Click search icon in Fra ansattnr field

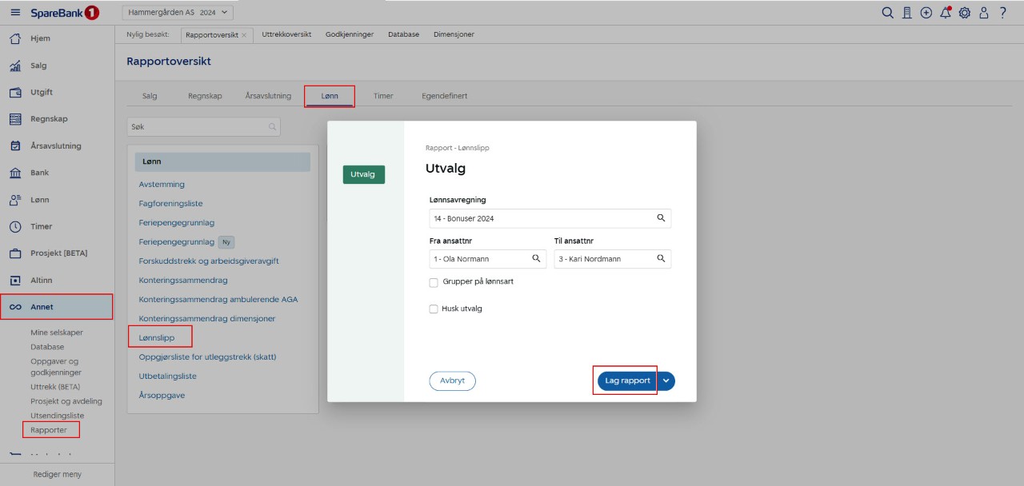(x=536, y=259)
